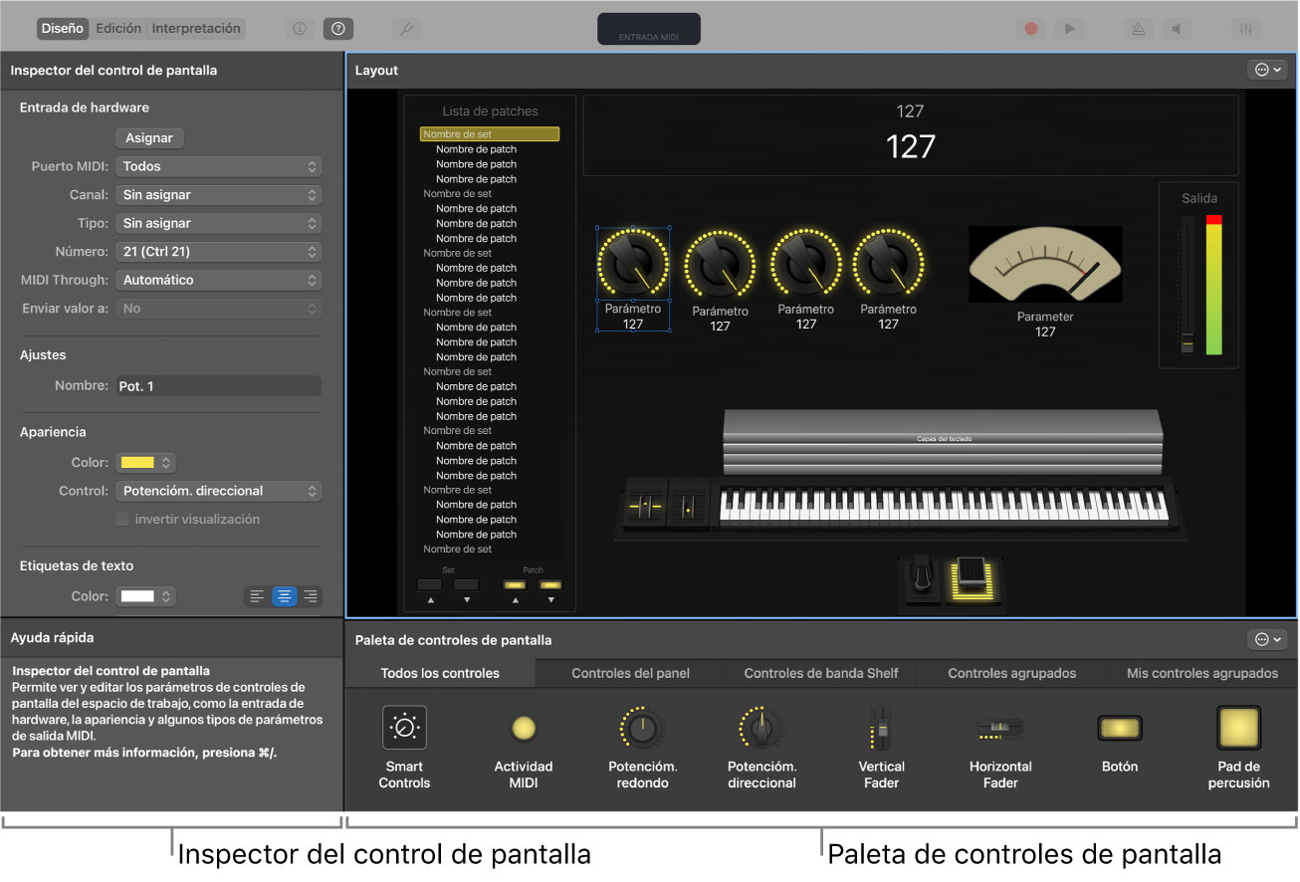The width and height of the screenshot is (1300, 882).
Task: Click the Asignar button
Action: click(x=149, y=137)
